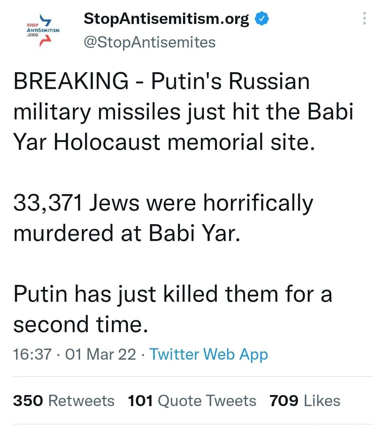Visit the @StopAntisemites handle

tap(149, 42)
